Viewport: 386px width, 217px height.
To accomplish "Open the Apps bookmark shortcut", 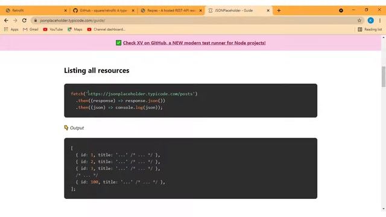I will tap(11, 30).
